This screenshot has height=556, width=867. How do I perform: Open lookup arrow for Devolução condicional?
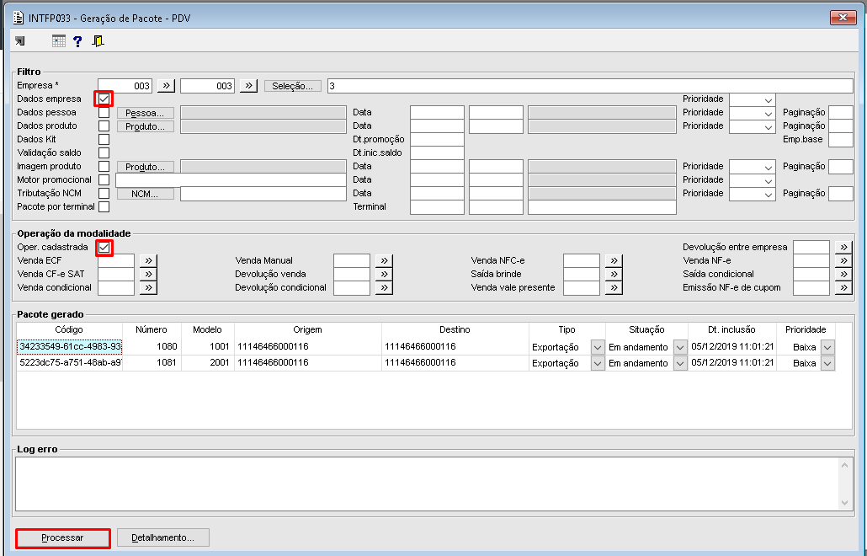384,287
